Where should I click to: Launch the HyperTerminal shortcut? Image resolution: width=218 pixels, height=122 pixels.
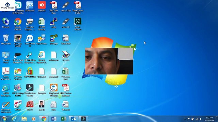pyautogui.click(x=42, y=40)
